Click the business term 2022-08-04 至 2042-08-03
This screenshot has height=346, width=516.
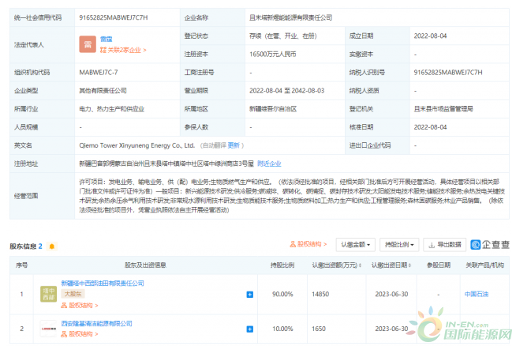click(286, 91)
